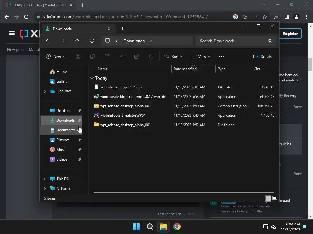Open Chrome profile avatar

pos(296,17)
